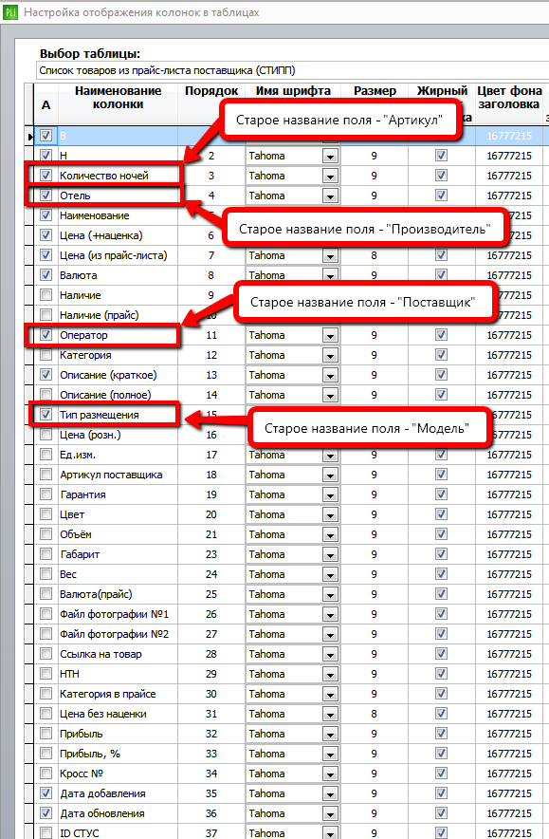Toggle the bold checkbox in Вес row
Screen dimensions: 549x839
click(441, 574)
